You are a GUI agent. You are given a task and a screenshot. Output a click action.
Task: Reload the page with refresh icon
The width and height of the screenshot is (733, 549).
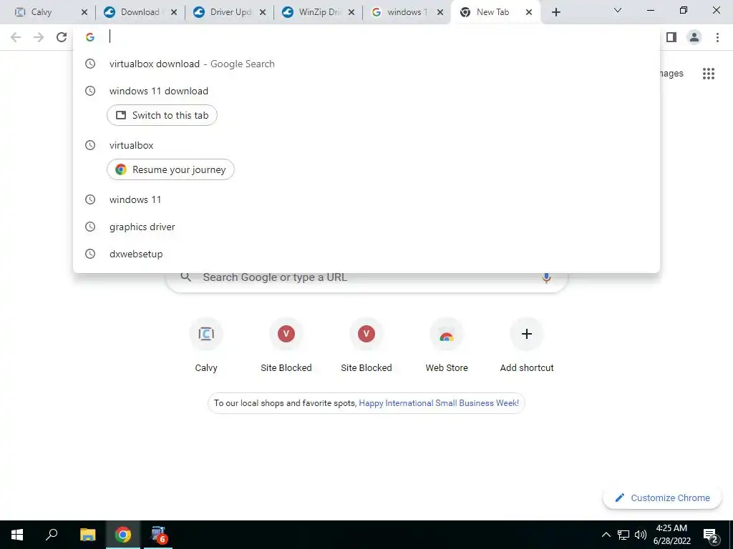pos(62,37)
